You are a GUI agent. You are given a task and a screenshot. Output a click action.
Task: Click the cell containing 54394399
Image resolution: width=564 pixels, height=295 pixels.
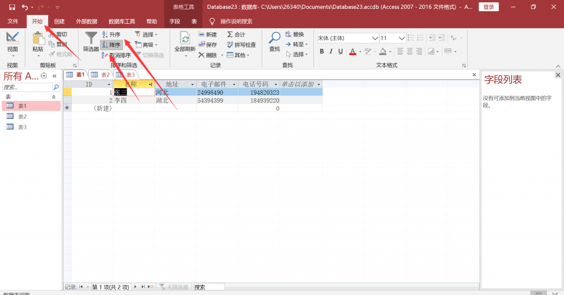tap(217, 100)
